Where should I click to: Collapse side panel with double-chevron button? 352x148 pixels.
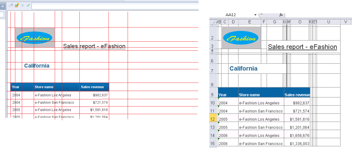pos(3,6)
